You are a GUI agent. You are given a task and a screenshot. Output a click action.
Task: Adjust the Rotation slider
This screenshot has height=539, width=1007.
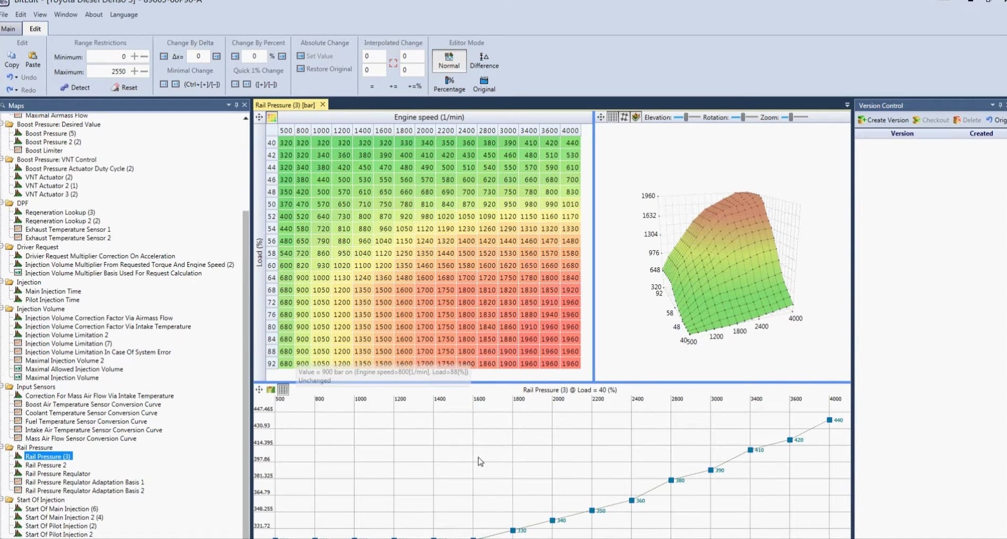pyautogui.click(x=743, y=117)
